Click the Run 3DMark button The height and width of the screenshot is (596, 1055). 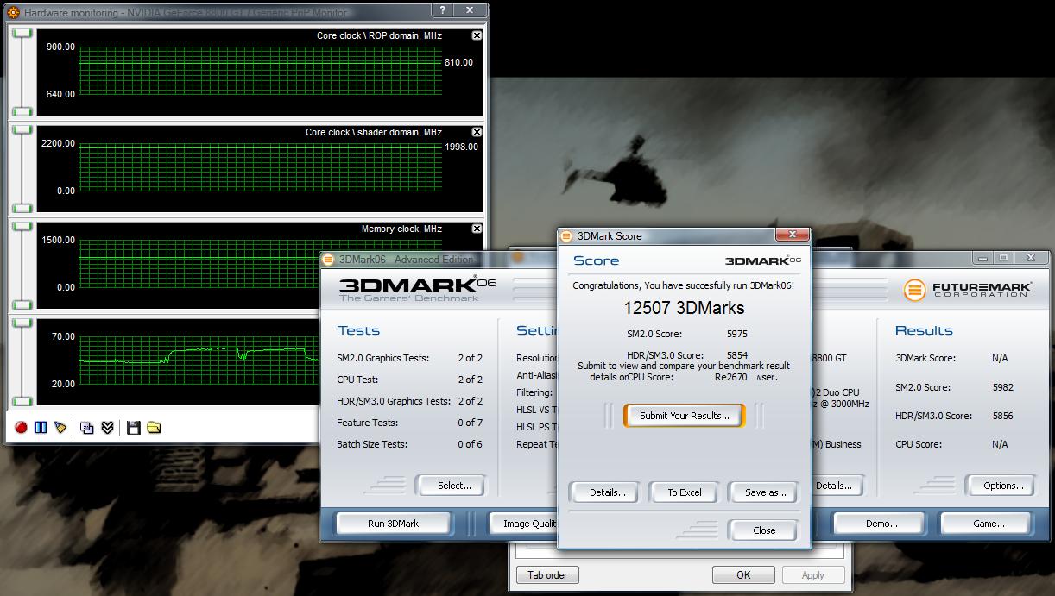pos(393,524)
